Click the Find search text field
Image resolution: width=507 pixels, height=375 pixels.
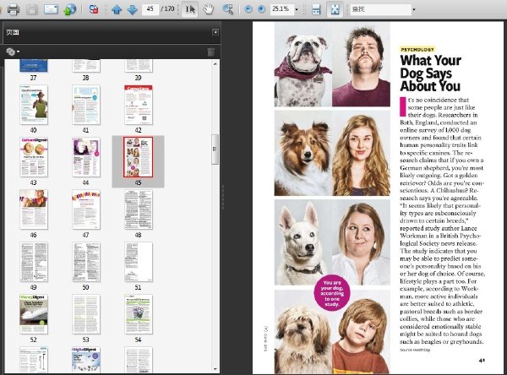click(x=380, y=9)
